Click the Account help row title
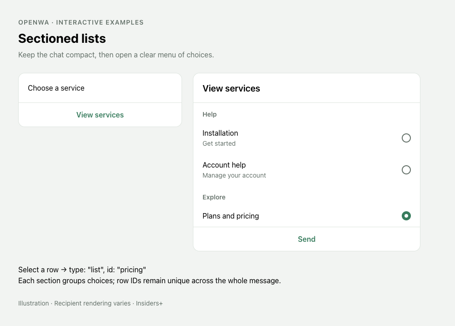 [224, 165]
